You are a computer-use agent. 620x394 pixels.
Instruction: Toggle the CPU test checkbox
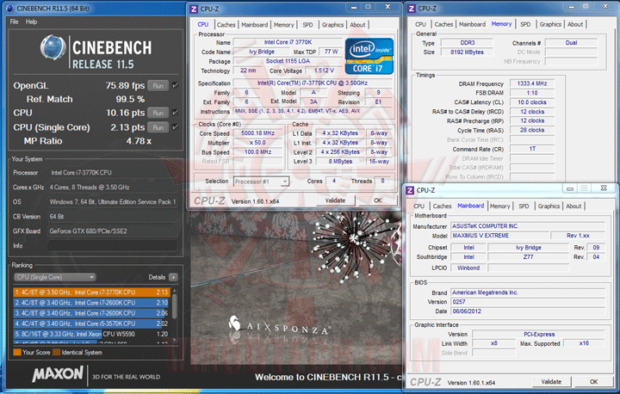point(175,112)
